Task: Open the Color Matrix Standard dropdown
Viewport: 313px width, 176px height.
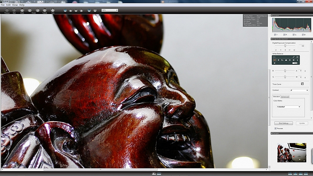Action: 289,107
